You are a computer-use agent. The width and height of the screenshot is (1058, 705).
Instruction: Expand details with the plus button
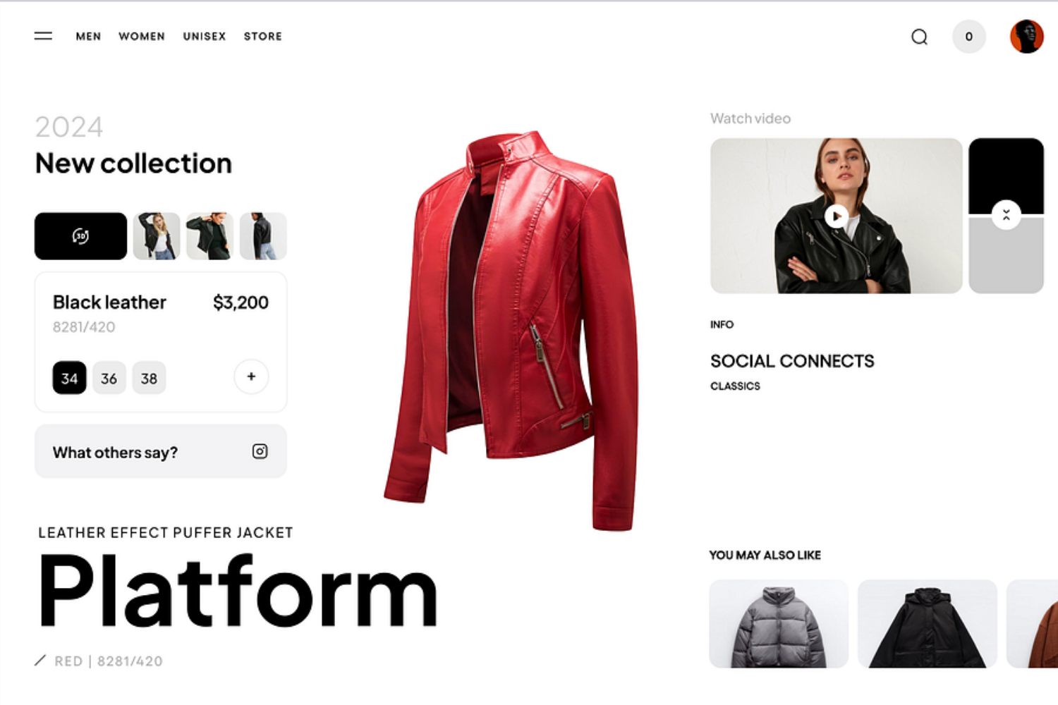coord(251,376)
